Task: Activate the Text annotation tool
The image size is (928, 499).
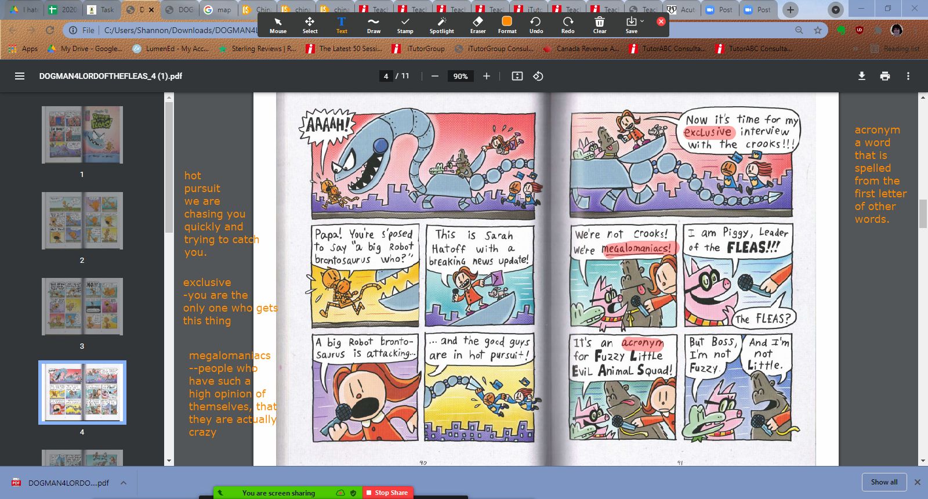Action: pos(342,25)
